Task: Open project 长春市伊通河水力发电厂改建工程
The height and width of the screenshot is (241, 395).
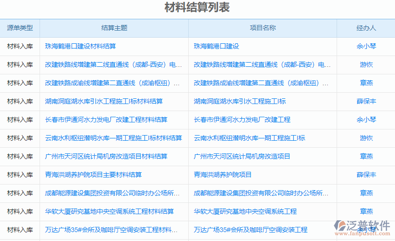Action: (242, 120)
